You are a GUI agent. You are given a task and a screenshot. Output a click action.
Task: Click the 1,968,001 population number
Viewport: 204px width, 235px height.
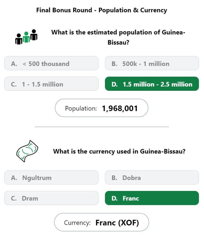[120, 108]
